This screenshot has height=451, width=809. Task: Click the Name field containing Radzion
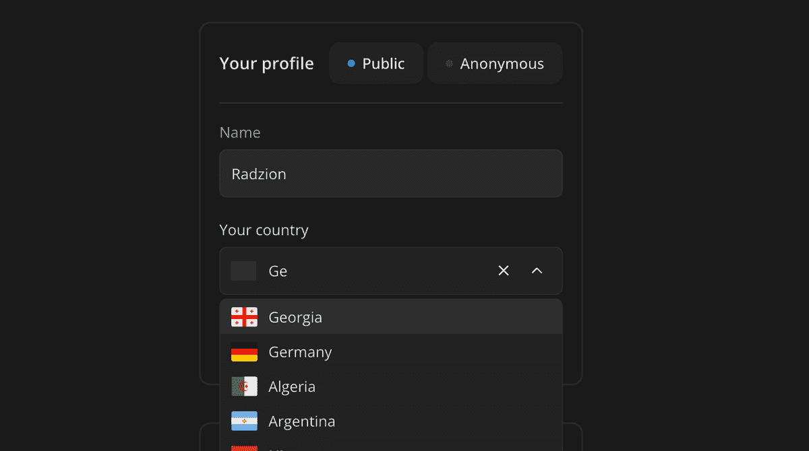(x=391, y=173)
